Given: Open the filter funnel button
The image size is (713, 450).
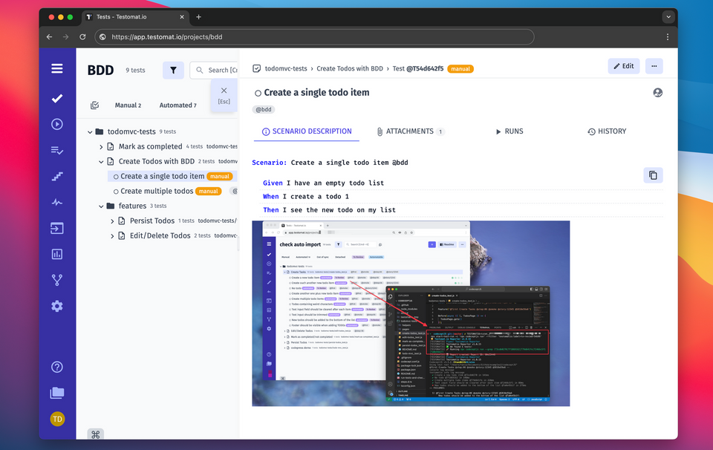Looking at the screenshot, I should tap(173, 70).
